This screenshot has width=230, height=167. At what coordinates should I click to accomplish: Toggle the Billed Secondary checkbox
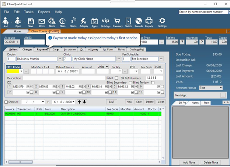(x=130, y=82)
